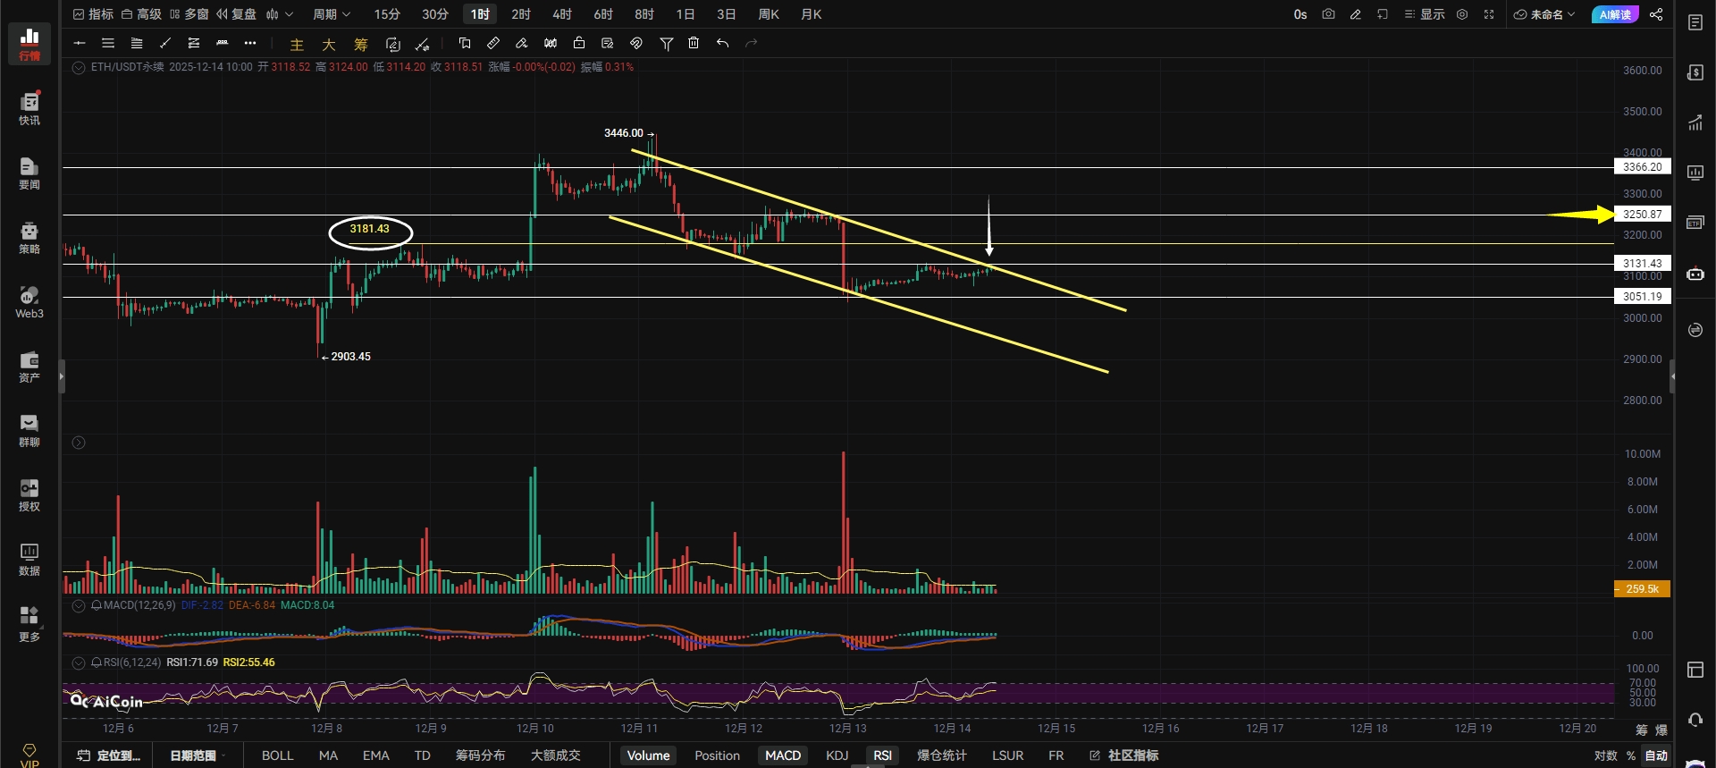Open the 未命名 layout dropdown
The width and height of the screenshot is (1716, 768).
tap(1545, 14)
